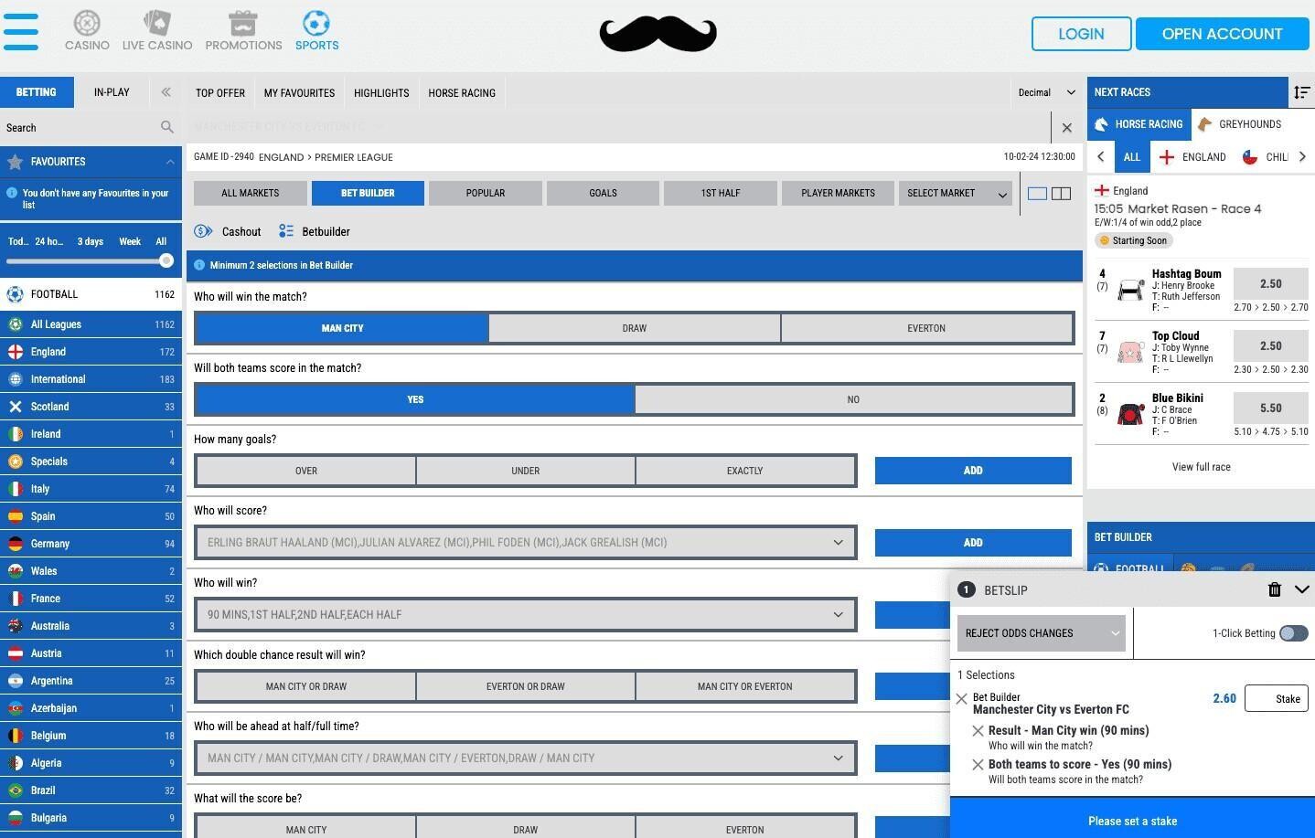Open the hamburger main menu
The width and height of the screenshot is (1315, 838).
tap(21, 32)
